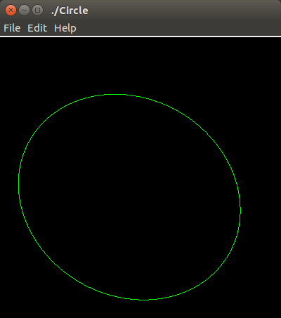
Task: Click black canvas area below the ellipse
Action: [x=140, y=310]
